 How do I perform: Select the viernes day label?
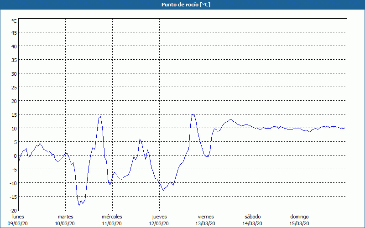205,217
